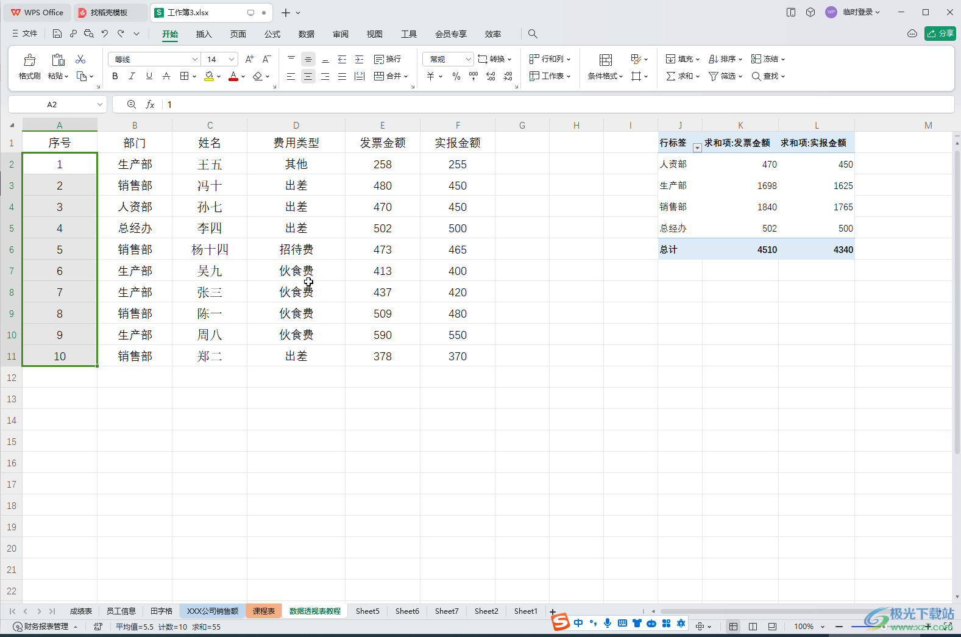Click the Increase font size icon

pyautogui.click(x=249, y=59)
